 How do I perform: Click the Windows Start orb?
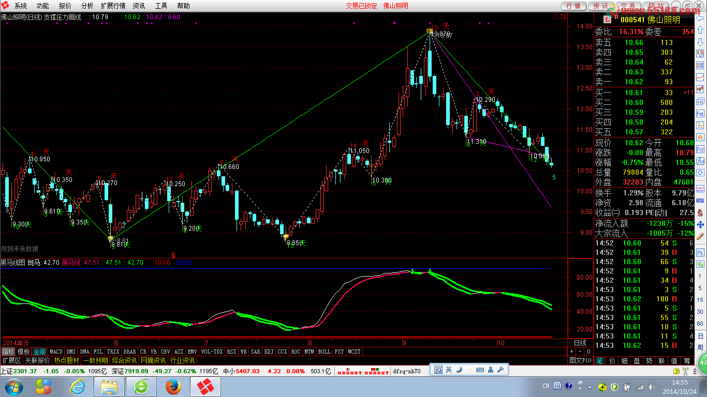click(13, 387)
